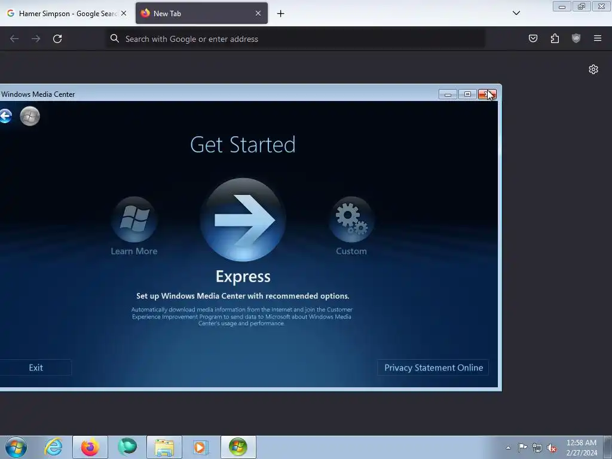The height and width of the screenshot is (459, 612).
Task: Click the Media Center green Start orb
Action: 30,116
